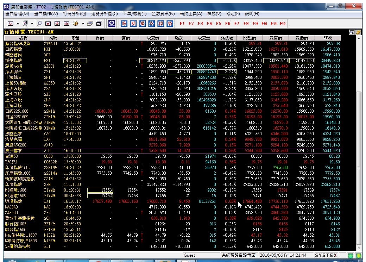Select the 道瓊指數 row name
The width and height of the screenshot is (366, 262).
tap(13, 201)
